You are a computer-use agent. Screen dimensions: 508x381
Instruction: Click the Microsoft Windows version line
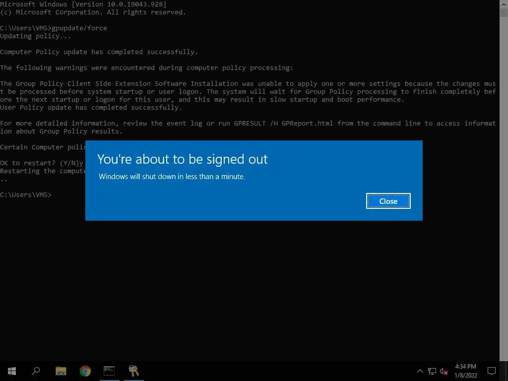83,4
